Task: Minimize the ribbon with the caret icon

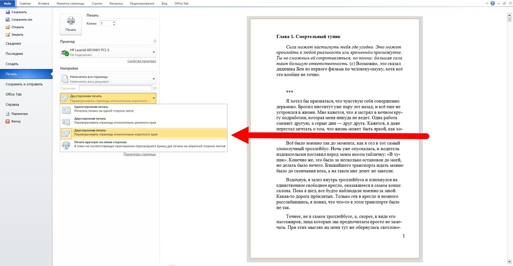Action: 487,3
